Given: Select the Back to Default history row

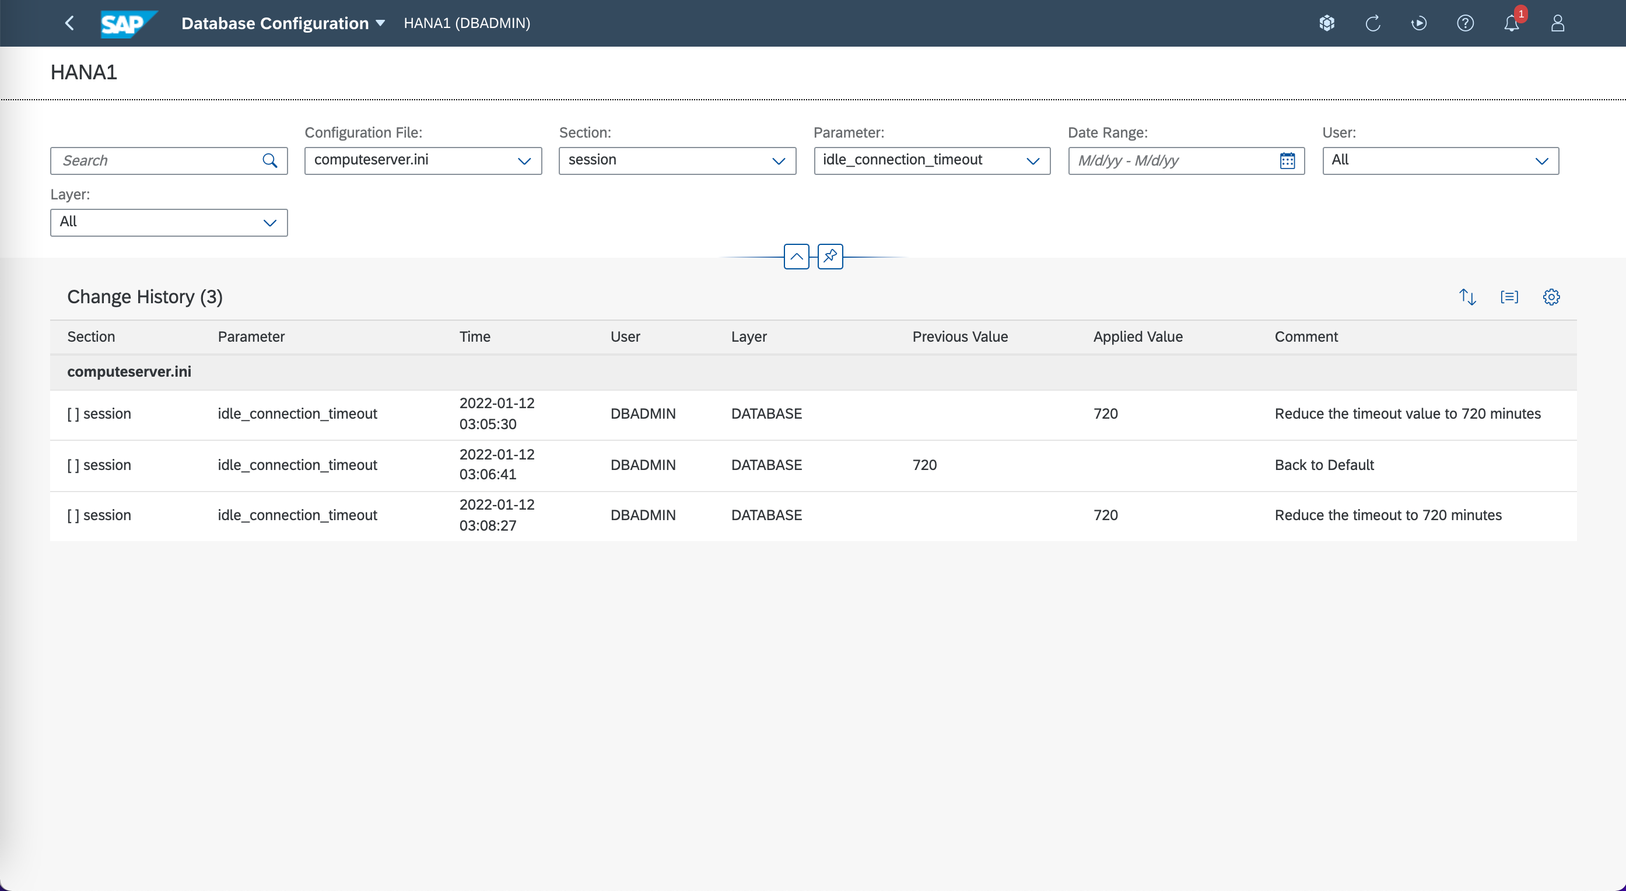Looking at the screenshot, I should pos(812,465).
